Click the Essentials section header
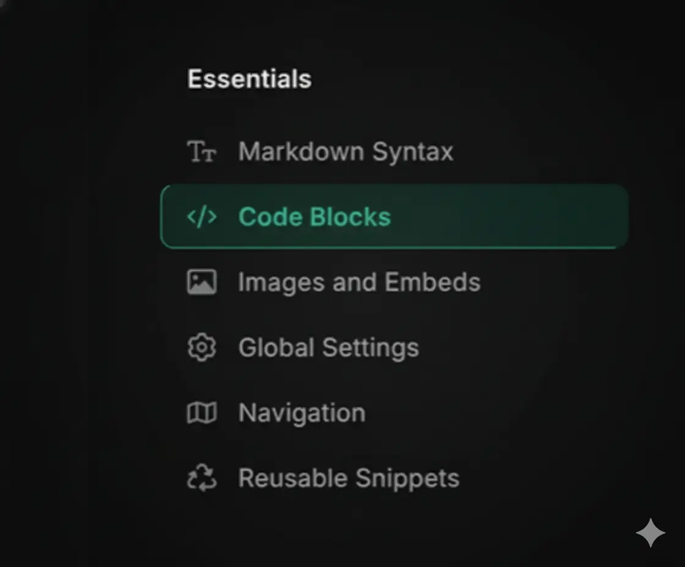685x567 pixels. [250, 78]
